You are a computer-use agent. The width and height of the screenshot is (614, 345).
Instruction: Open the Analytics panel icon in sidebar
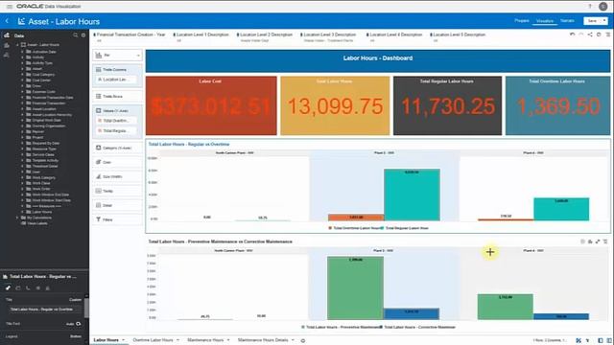7,56
